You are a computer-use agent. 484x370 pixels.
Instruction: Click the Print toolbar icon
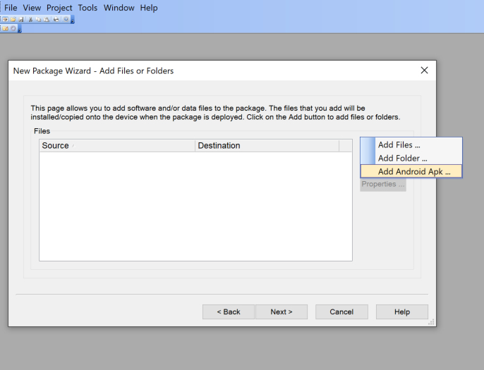click(56, 20)
